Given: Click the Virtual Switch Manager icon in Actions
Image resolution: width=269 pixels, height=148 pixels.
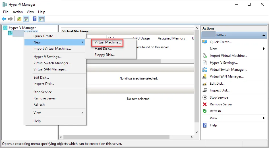Looking at the screenshot, I should (x=205, y=70).
